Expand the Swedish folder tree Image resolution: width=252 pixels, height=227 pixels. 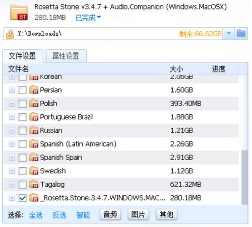coord(12,171)
